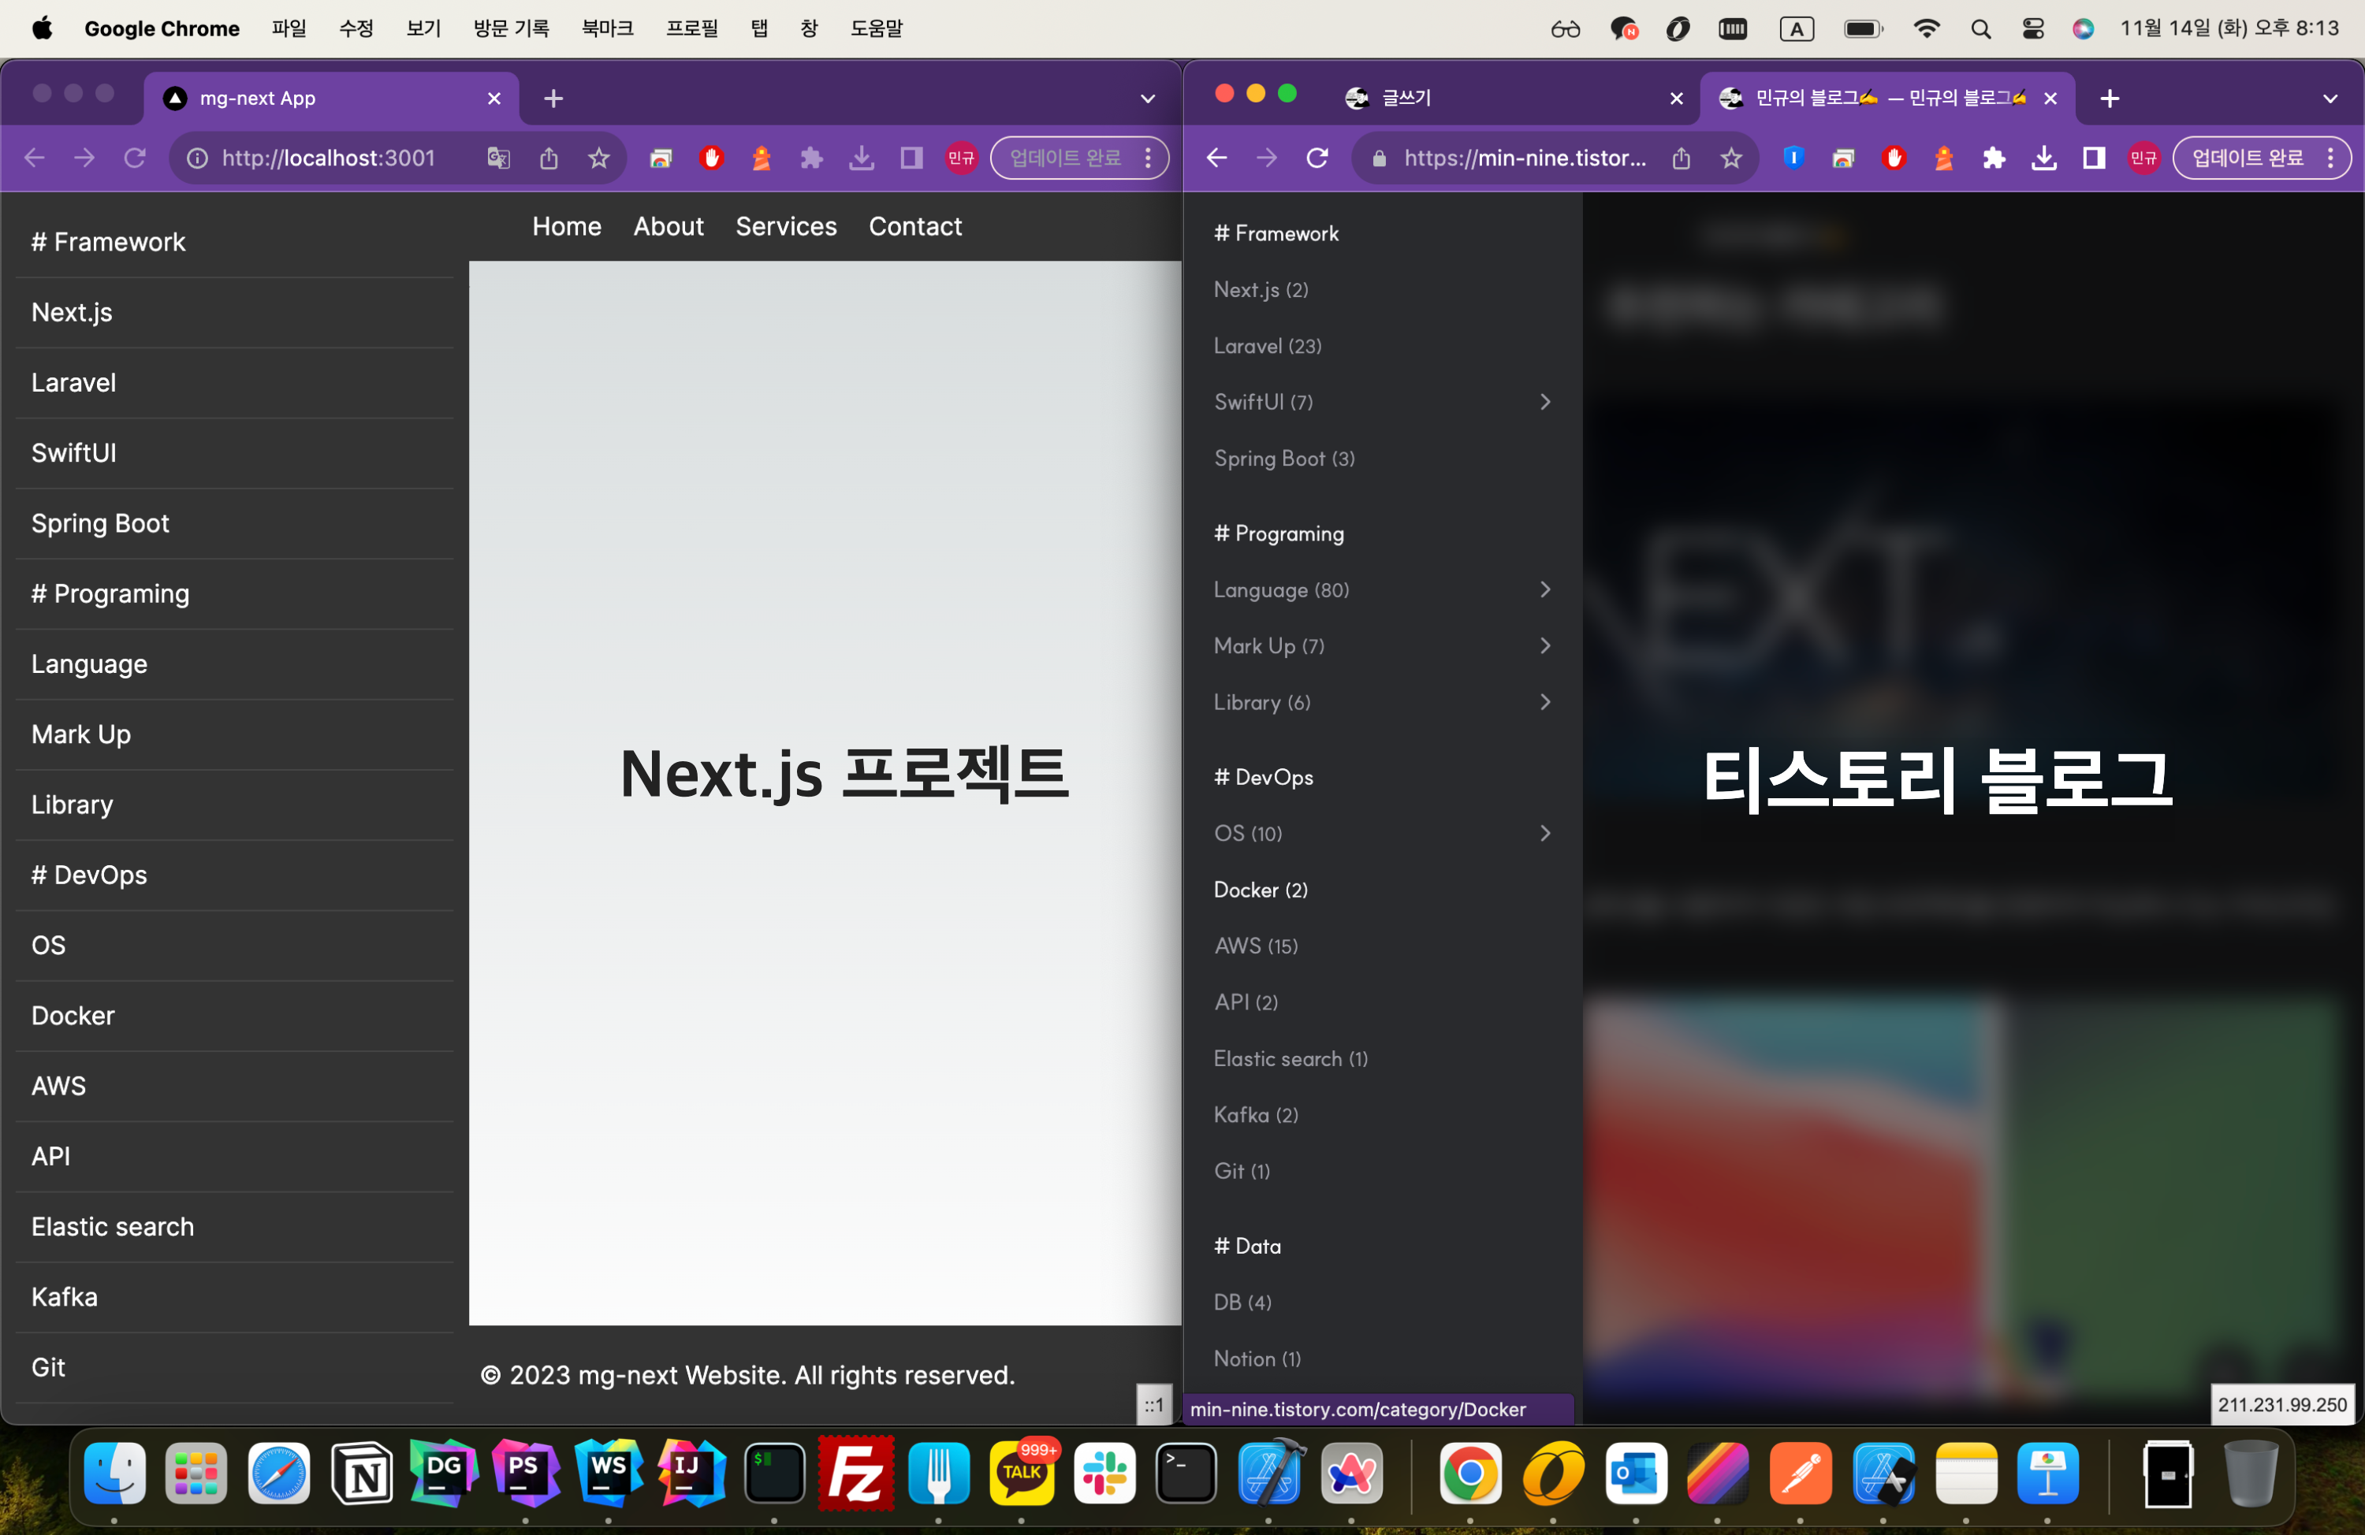Expand the OS (10) subcategory chevron
Image resolution: width=2365 pixels, height=1535 pixels.
click(x=1544, y=833)
